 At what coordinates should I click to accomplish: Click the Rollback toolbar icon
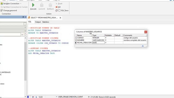pyautogui.click(x=50, y=5)
